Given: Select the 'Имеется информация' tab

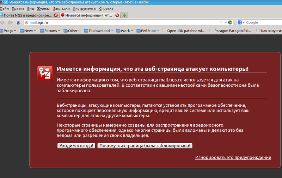Looking at the screenshot, I should click(90, 15).
